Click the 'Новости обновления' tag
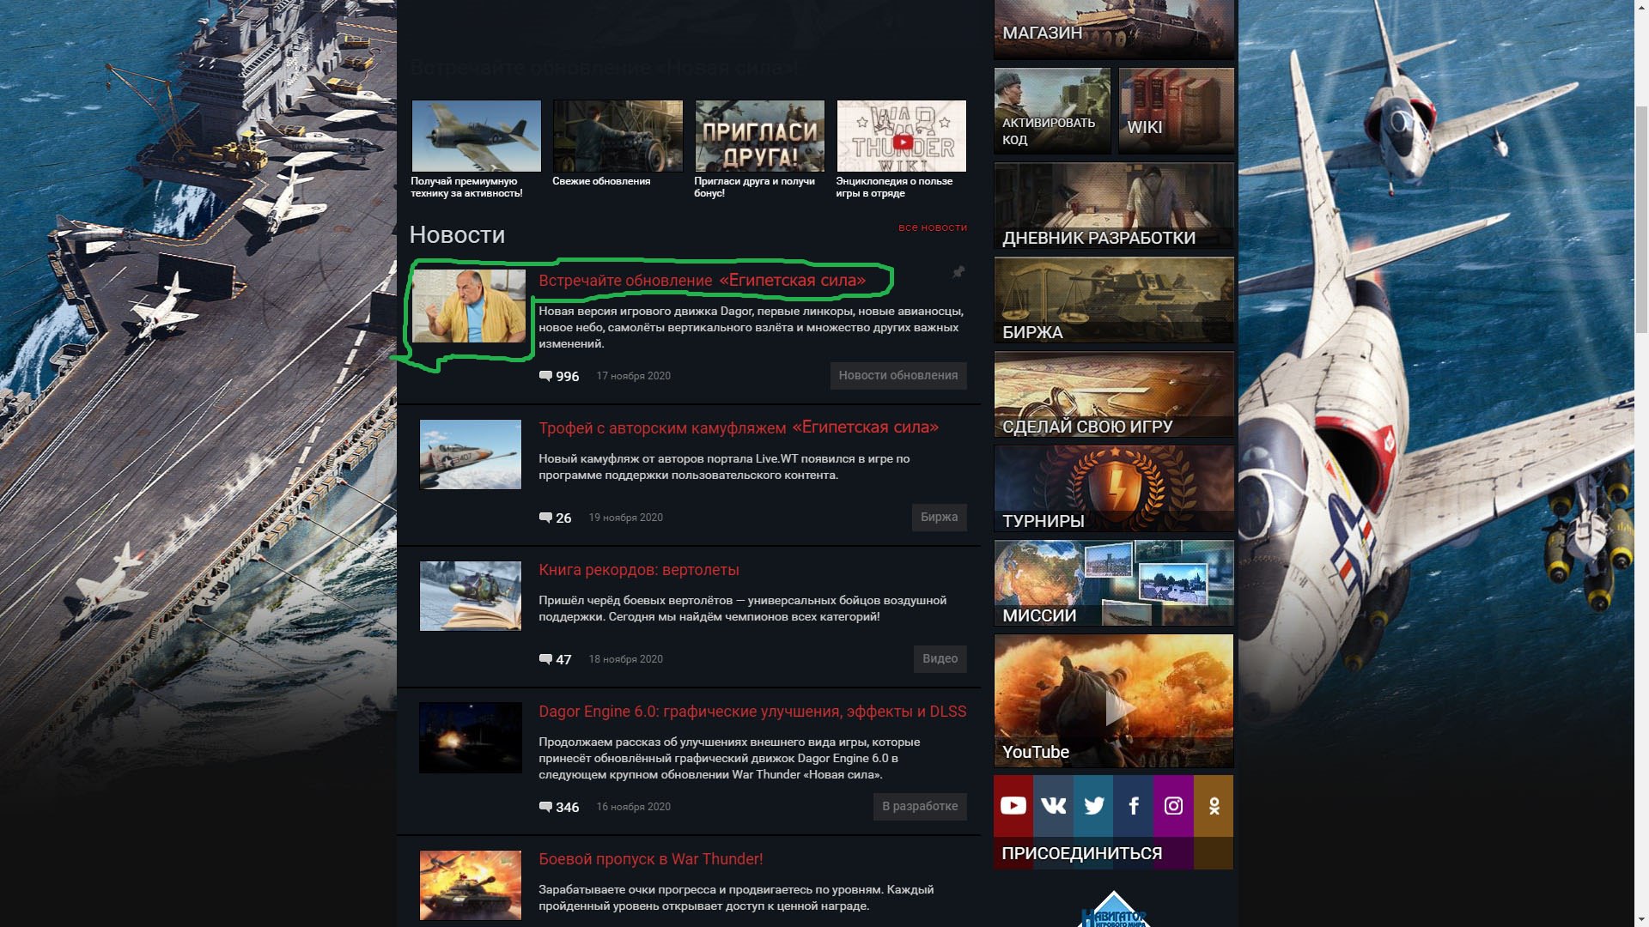This screenshot has width=1649, height=927. [898, 376]
